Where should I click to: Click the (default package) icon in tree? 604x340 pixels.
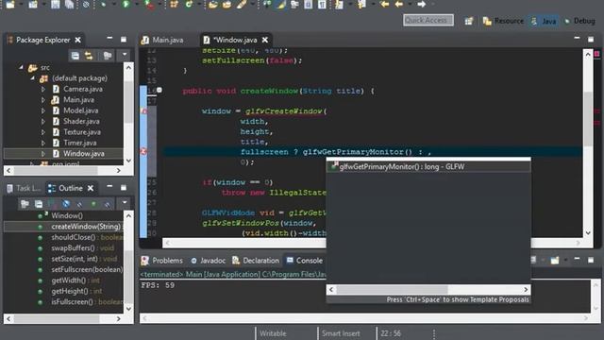point(44,78)
